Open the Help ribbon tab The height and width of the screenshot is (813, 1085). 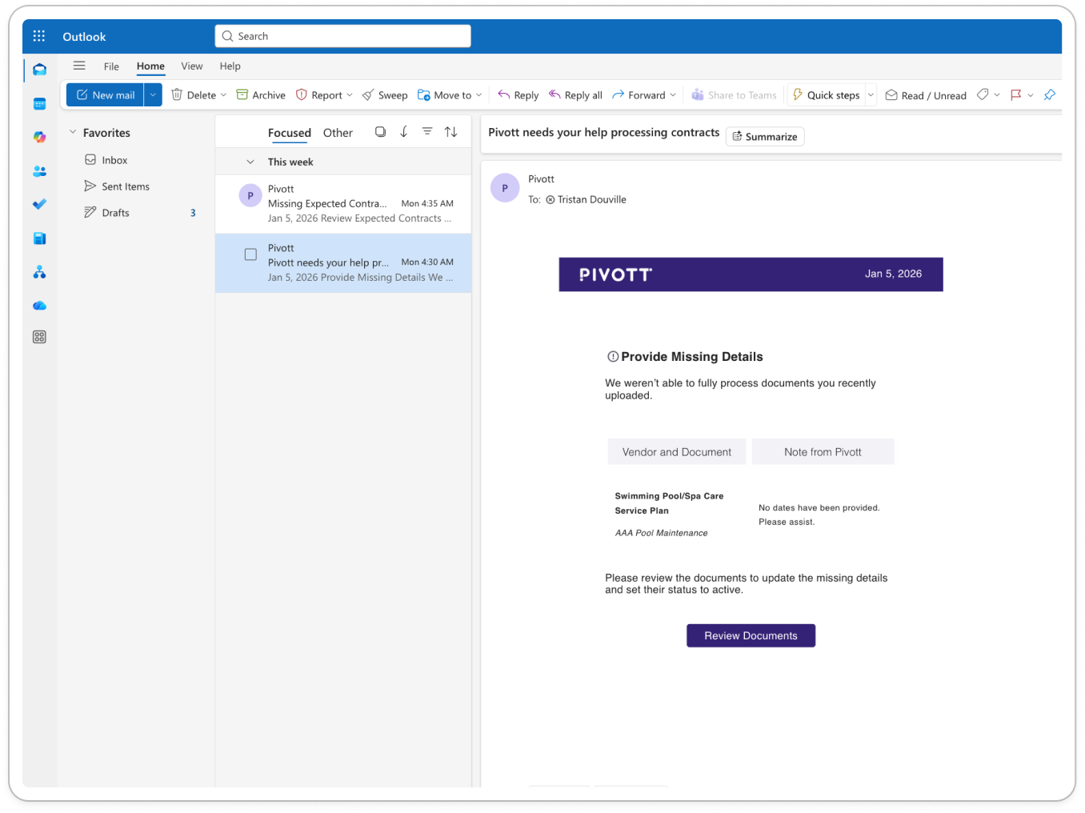pyautogui.click(x=230, y=66)
